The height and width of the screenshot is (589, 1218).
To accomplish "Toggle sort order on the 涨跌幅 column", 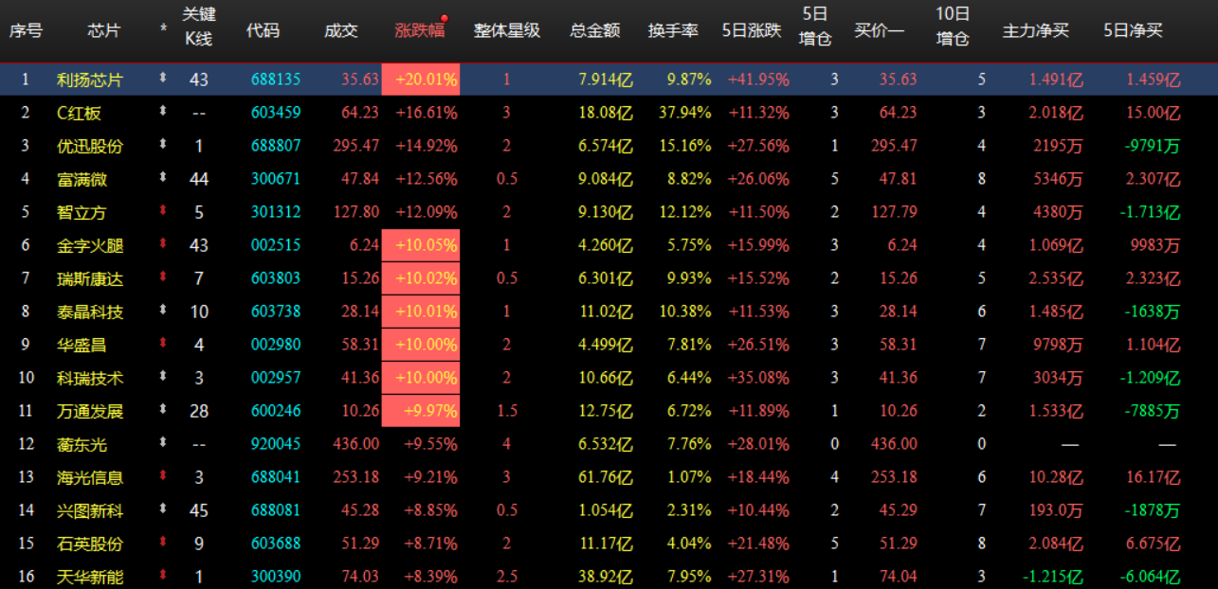I will (x=420, y=28).
